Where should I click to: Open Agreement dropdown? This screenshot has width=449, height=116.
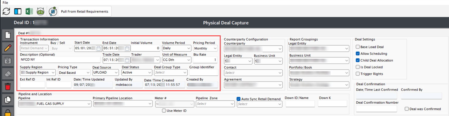click(x=253, y=84)
